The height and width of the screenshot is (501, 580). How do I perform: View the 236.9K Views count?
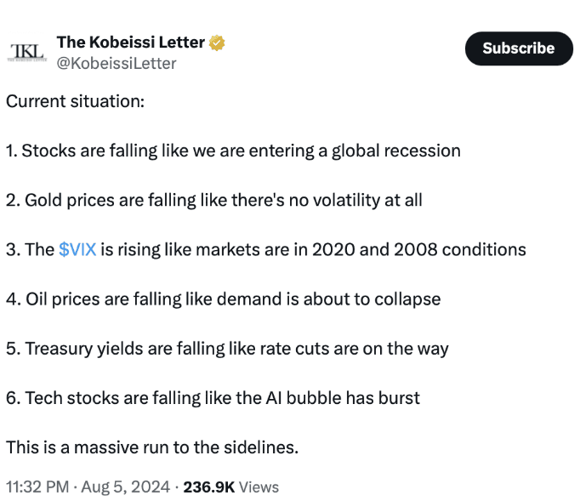pos(231,487)
